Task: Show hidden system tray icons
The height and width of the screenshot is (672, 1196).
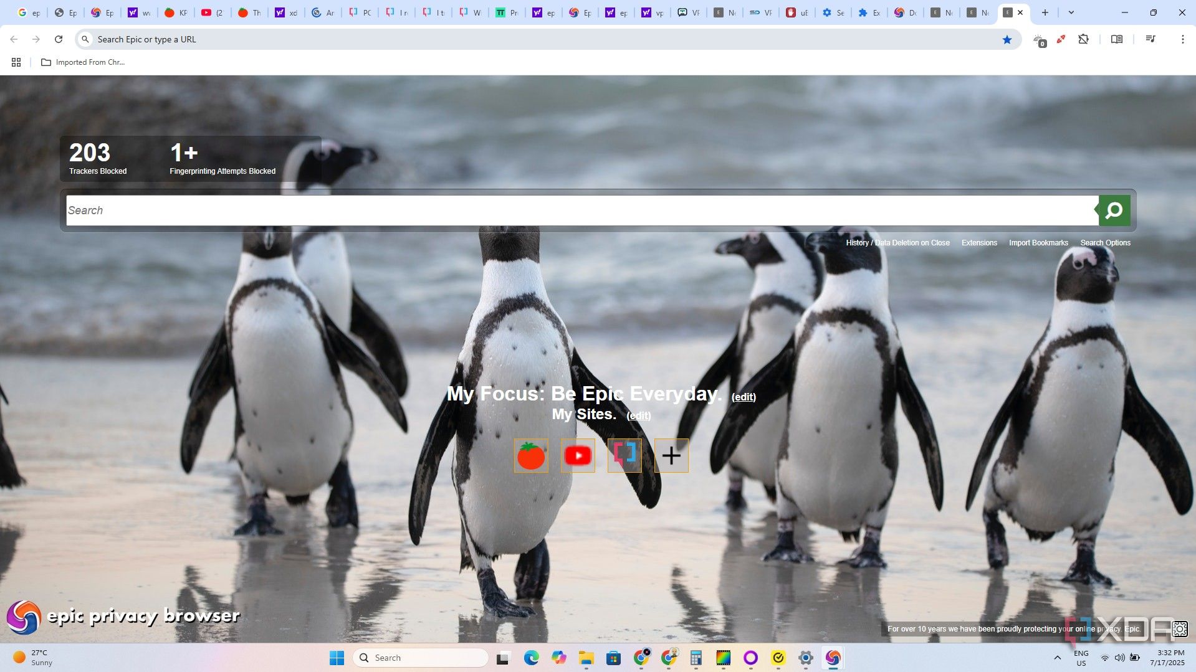Action: (1057, 658)
